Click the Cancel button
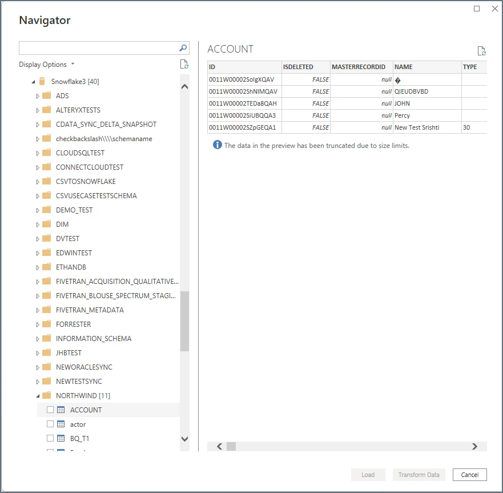503x493 pixels. pyautogui.click(x=469, y=474)
